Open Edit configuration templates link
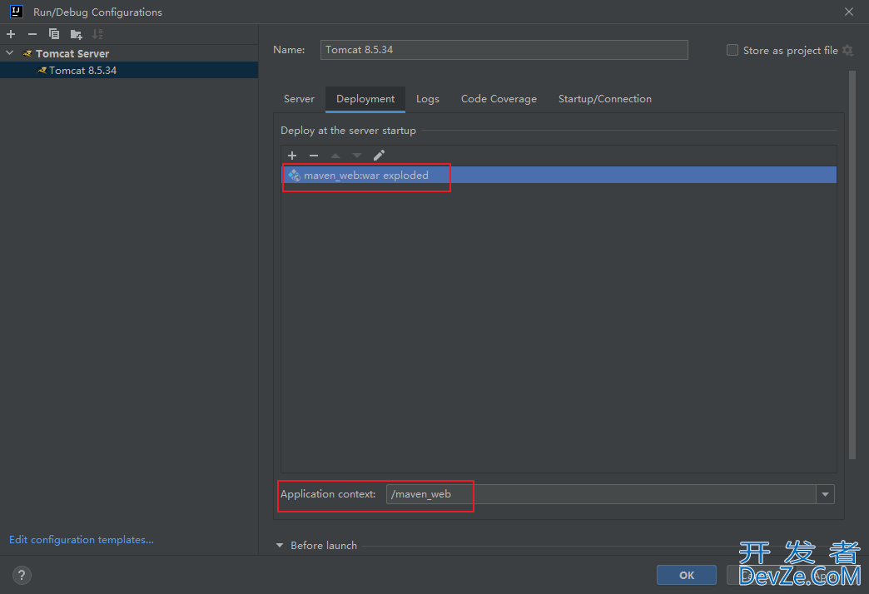 (82, 540)
